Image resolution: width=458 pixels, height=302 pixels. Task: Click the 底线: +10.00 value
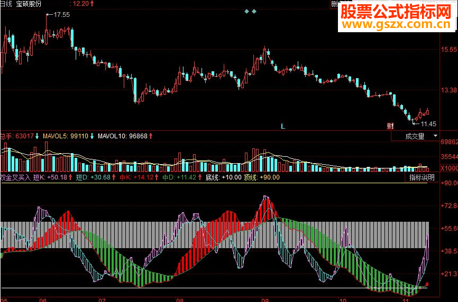pyautogui.click(x=224, y=177)
